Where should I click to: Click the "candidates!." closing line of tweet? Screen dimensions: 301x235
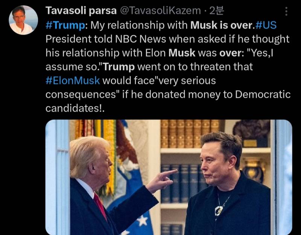click(75, 108)
